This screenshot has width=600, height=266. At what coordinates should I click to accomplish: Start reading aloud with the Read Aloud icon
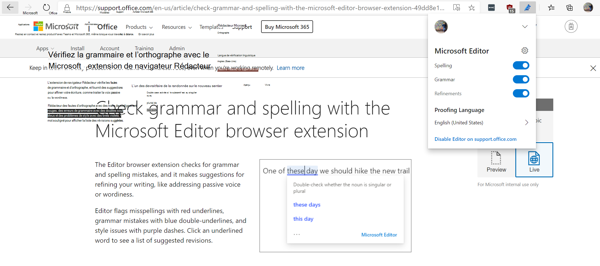(457, 7)
